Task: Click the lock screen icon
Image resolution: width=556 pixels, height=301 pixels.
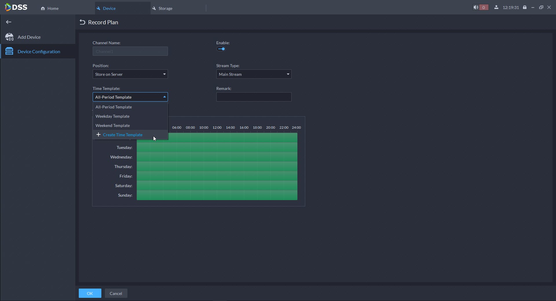Action: click(x=524, y=8)
